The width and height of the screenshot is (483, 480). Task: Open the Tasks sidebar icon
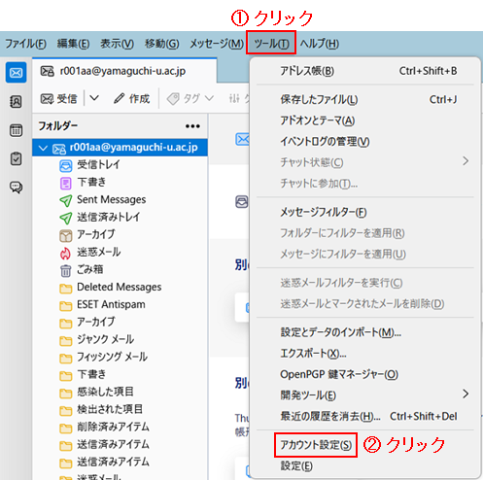click(16, 158)
